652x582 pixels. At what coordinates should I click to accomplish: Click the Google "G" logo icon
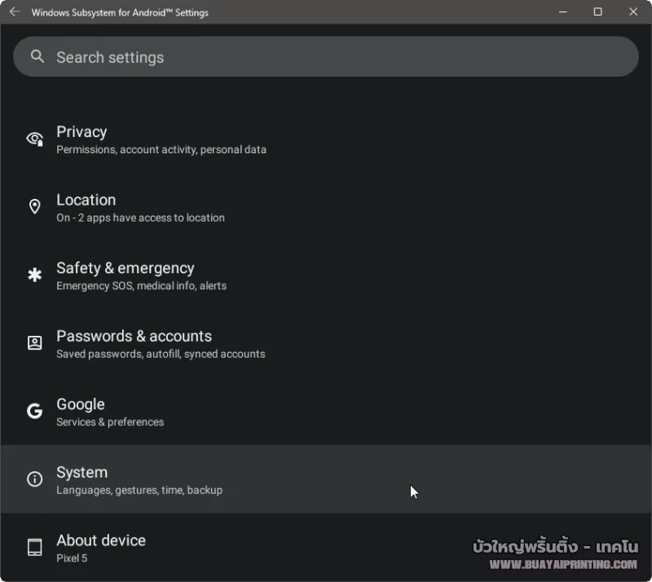point(35,412)
